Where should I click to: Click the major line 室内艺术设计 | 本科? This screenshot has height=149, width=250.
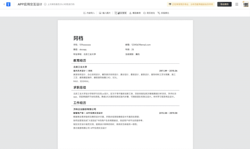(x=83, y=71)
